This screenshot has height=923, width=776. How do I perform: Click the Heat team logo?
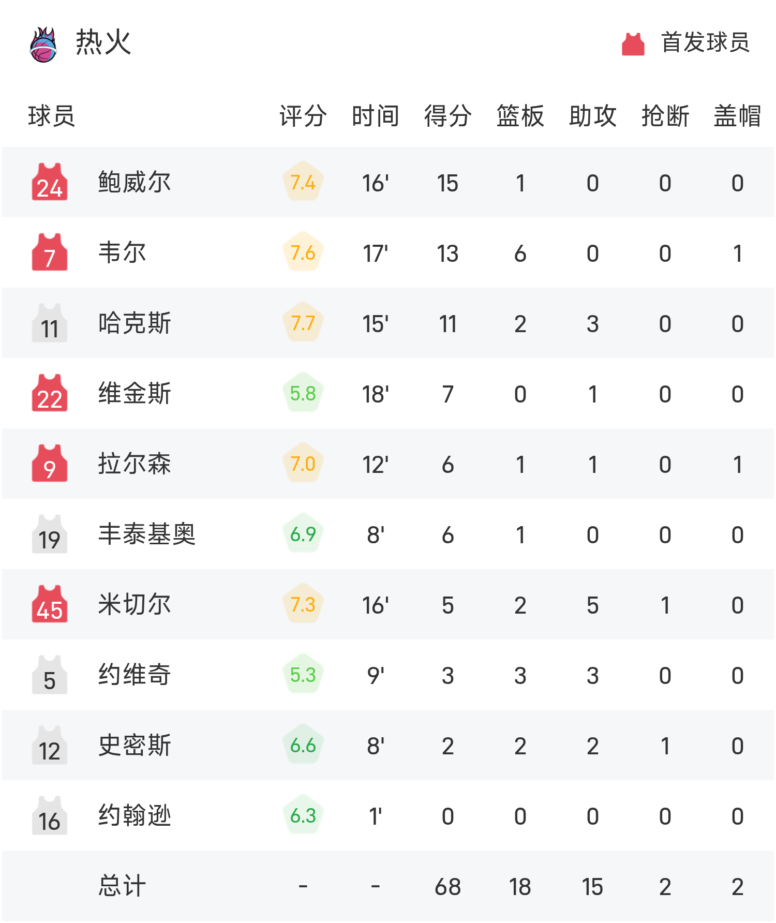tap(43, 44)
